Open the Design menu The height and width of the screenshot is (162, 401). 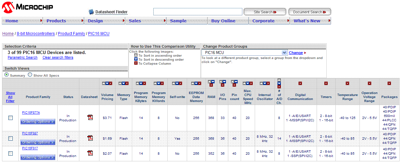(104, 21)
